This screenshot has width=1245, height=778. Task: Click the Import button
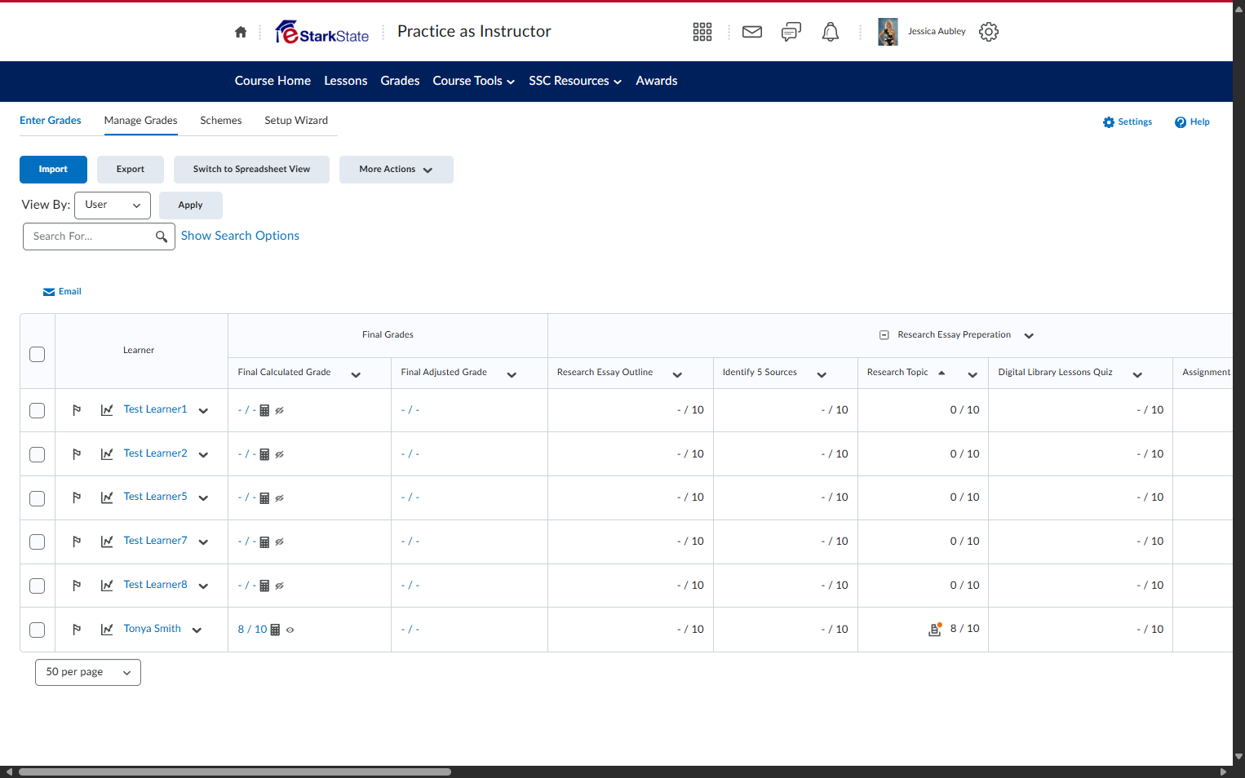coord(53,170)
